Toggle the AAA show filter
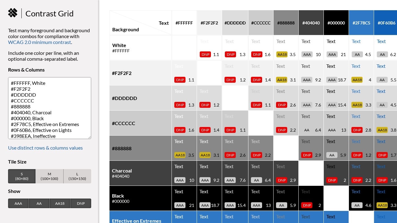 coord(18,203)
